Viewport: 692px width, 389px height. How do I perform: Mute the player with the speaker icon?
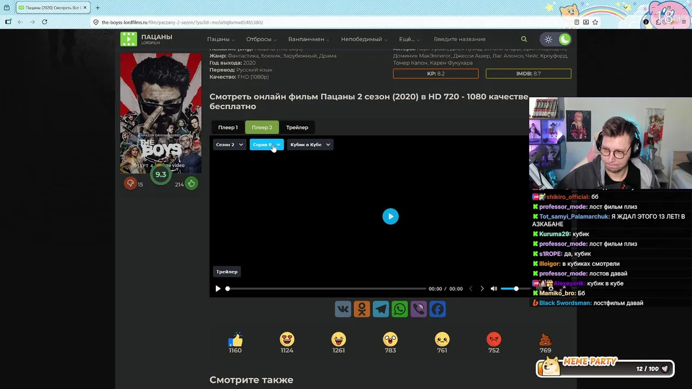[494, 289]
